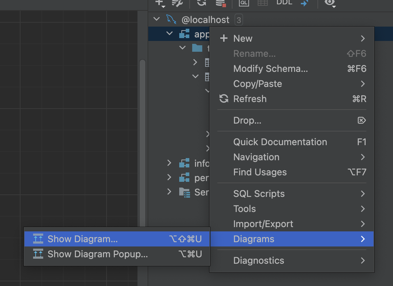Select Show Diagram Popup... in submenu
Viewport: 393px width, 286px height.
coord(117,254)
